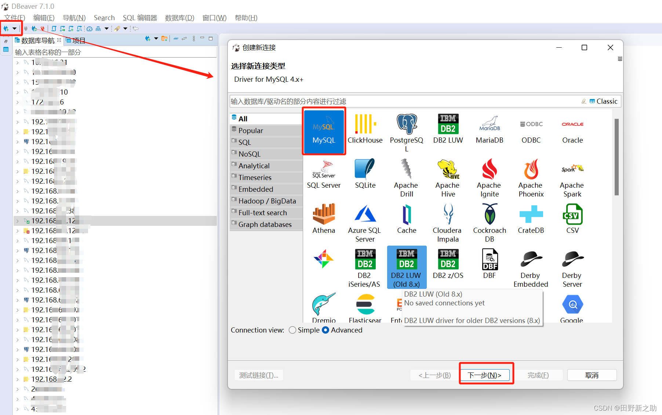Filter drivers by Embedded category
Viewport: 662px width, 415px height.
pyautogui.click(x=266, y=189)
